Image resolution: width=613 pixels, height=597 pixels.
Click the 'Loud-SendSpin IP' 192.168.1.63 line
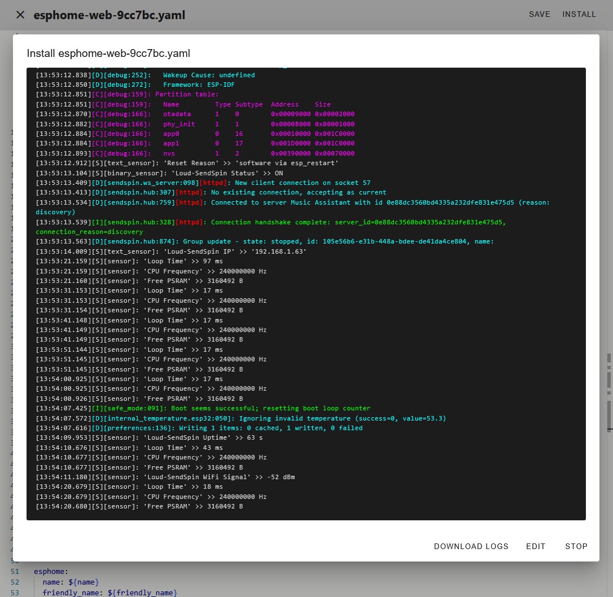(x=171, y=251)
